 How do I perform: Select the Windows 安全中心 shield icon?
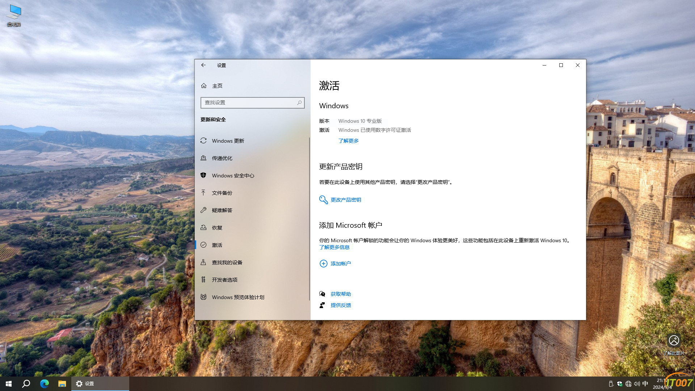click(x=203, y=175)
